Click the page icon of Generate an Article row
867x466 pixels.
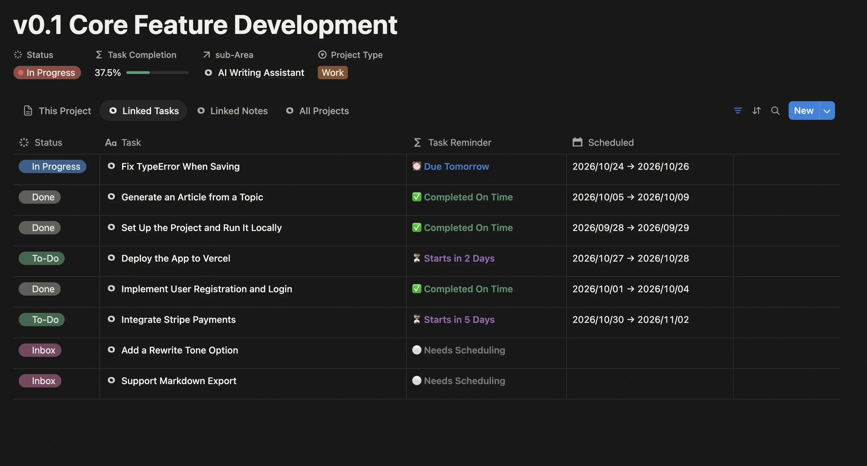pos(111,196)
